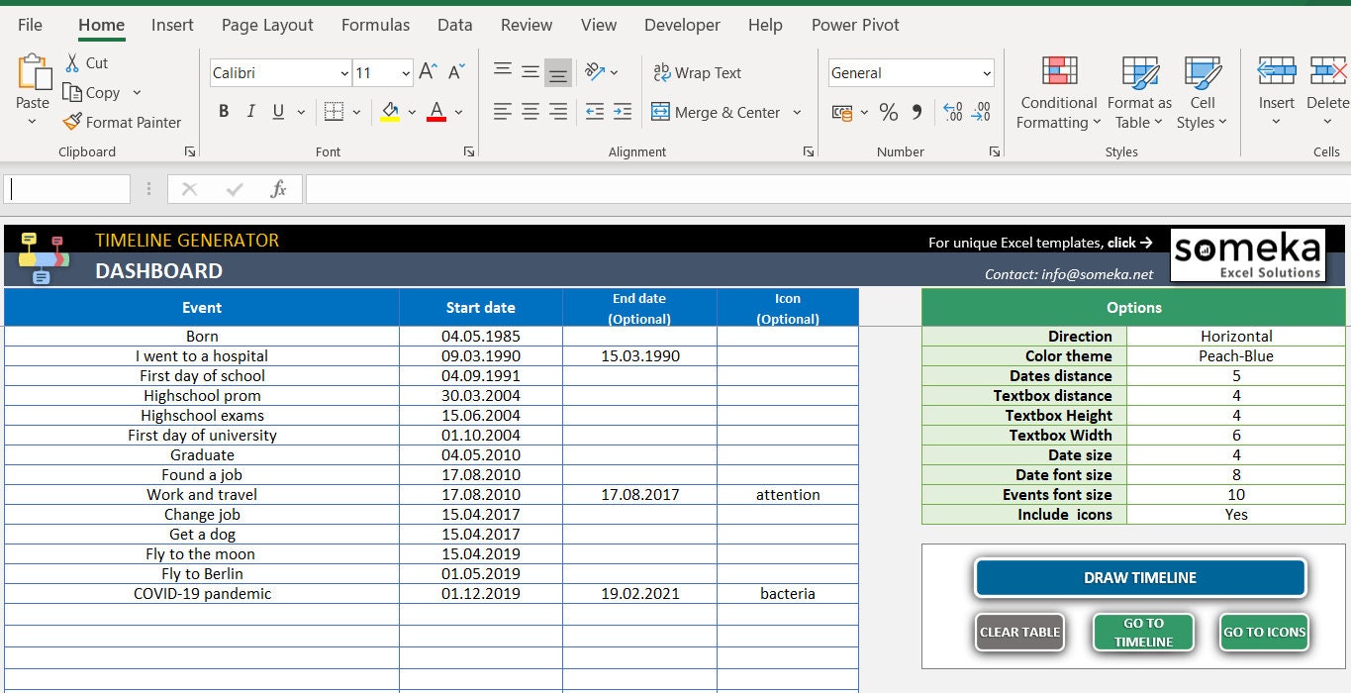Apply bold formatting with the Bold icon
Viewport: 1351px width, 693px height.
(223, 111)
